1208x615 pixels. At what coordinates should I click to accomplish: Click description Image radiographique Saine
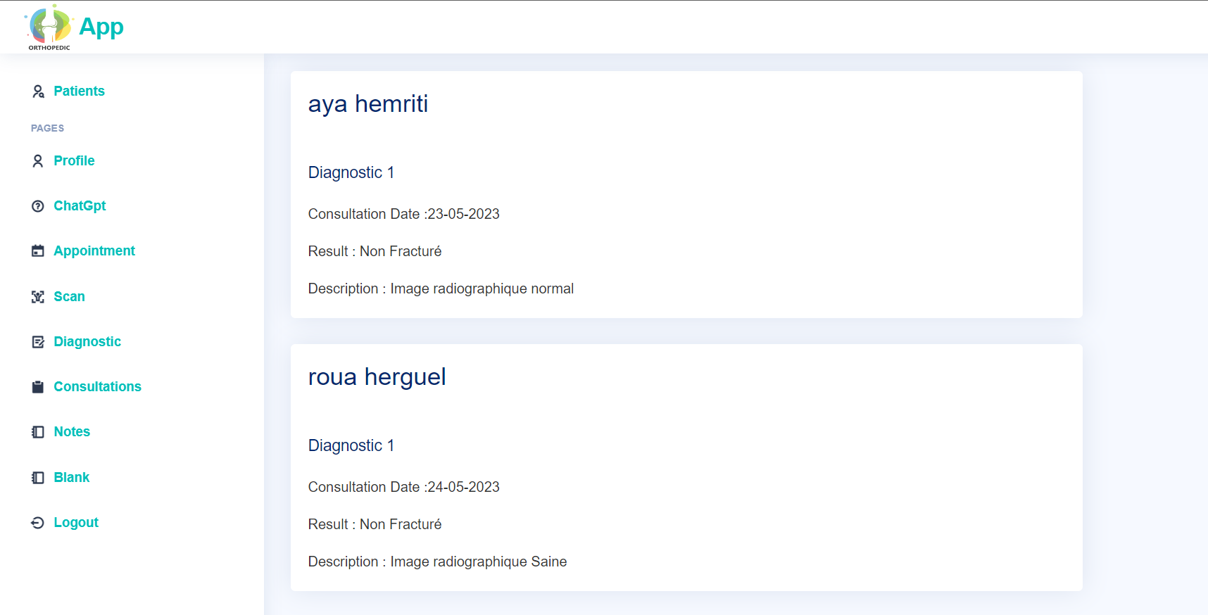click(438, 562)
